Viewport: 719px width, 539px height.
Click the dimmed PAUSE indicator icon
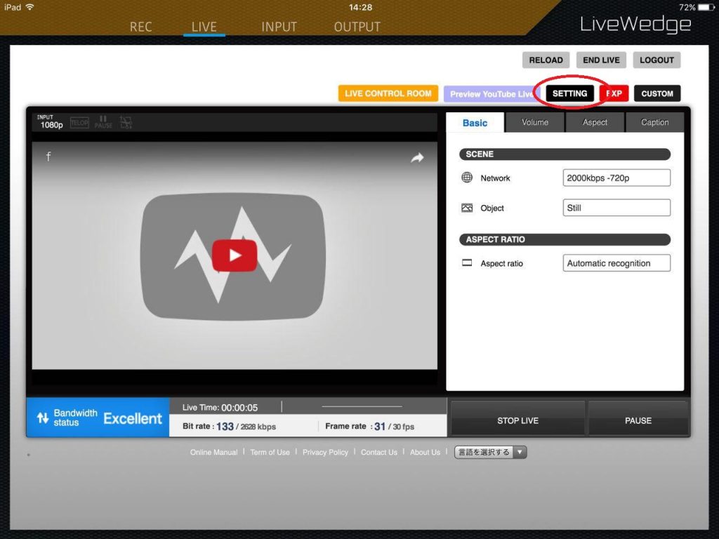click(x=103, y=122)
